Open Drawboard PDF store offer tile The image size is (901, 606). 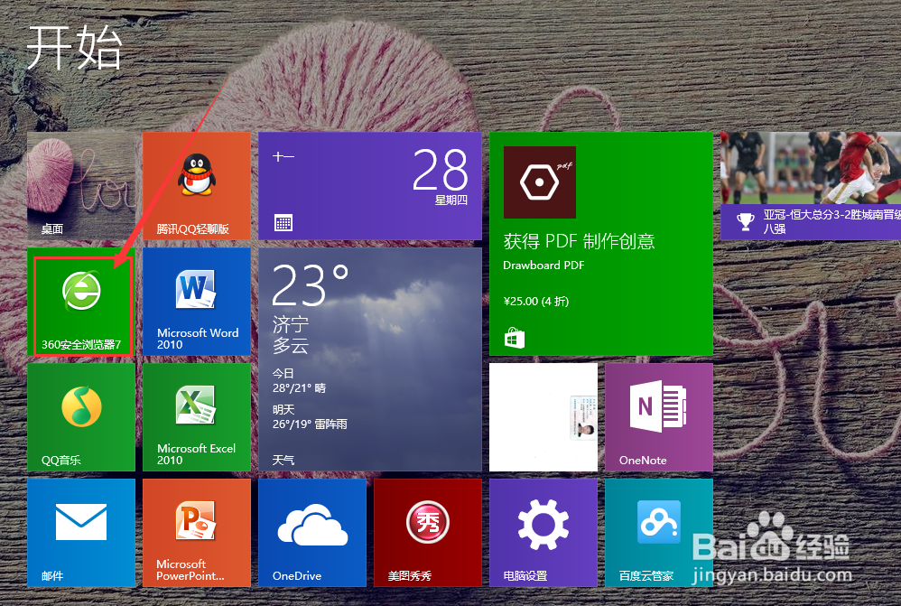(601, 244)
